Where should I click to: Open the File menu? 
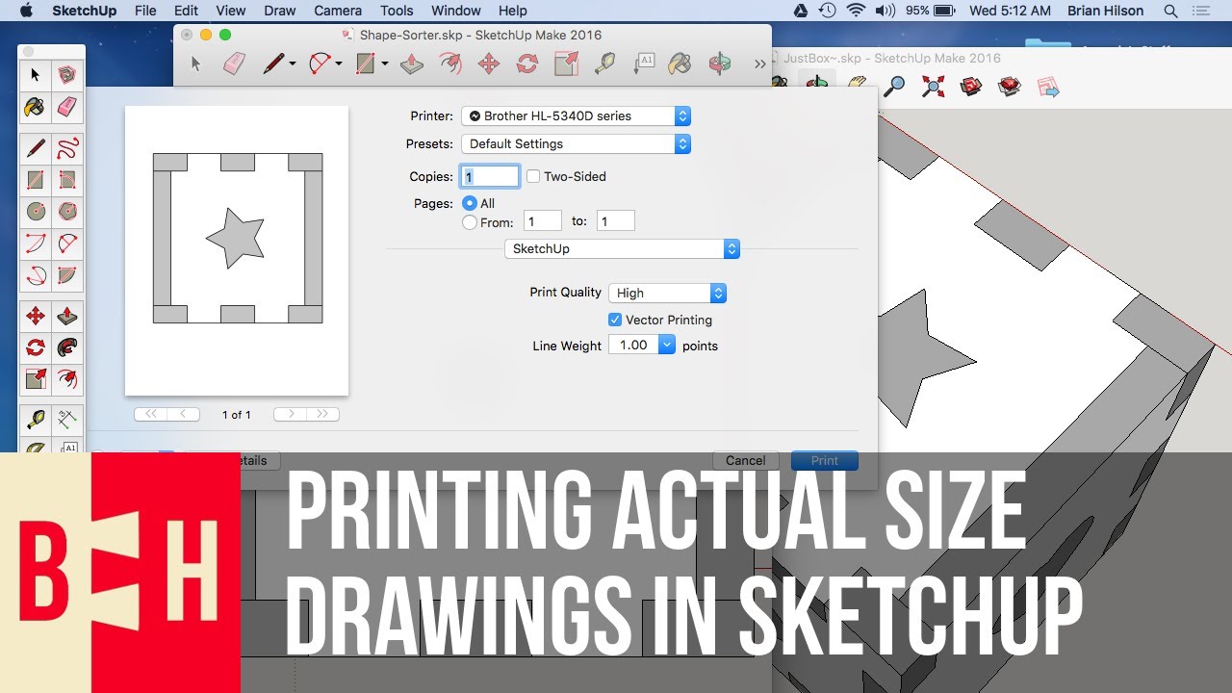pyautogui.click(x=145, y=11)
